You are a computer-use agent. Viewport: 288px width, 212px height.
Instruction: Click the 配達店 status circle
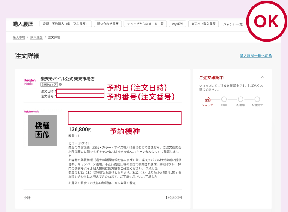[240, 99]
